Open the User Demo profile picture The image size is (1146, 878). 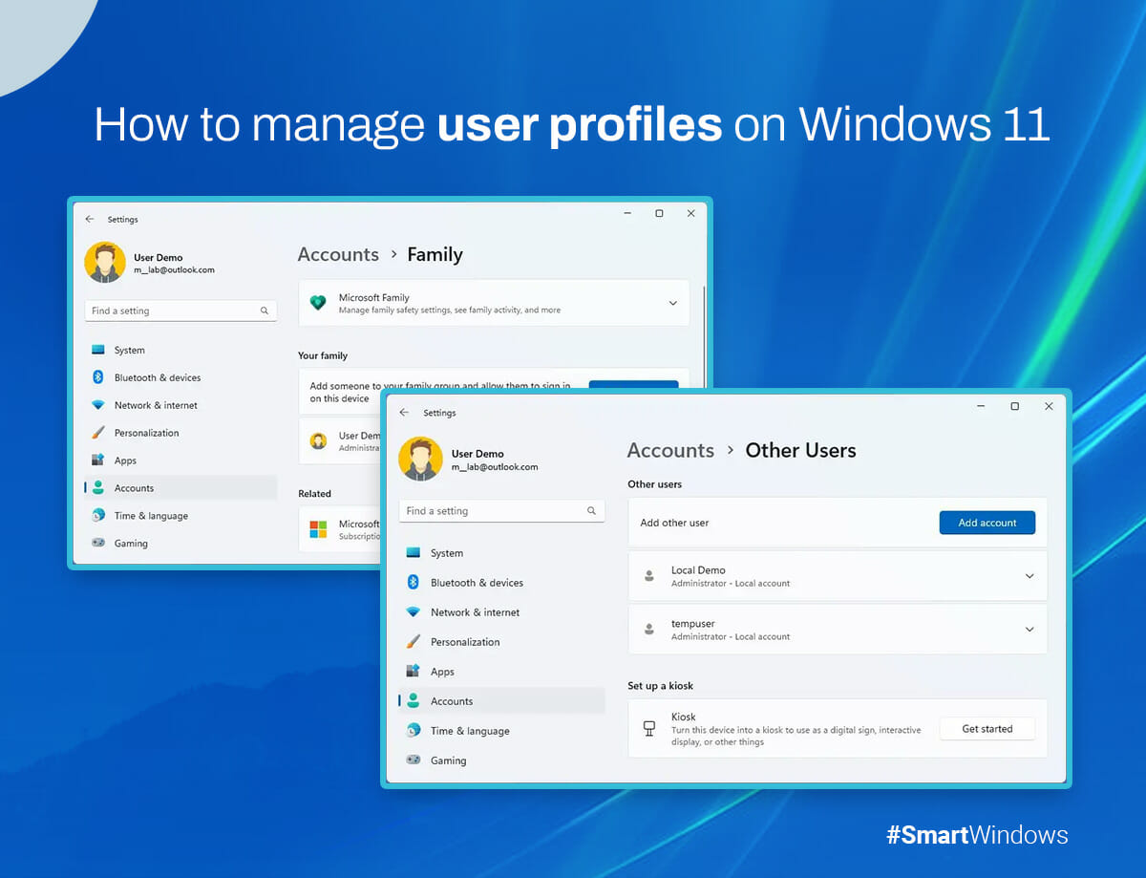pyautogui.click(x=421, y=459)
